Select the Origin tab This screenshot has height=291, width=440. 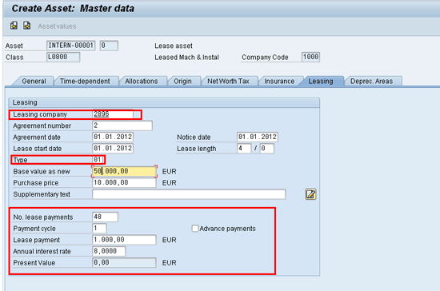click(x=182, y=81)
